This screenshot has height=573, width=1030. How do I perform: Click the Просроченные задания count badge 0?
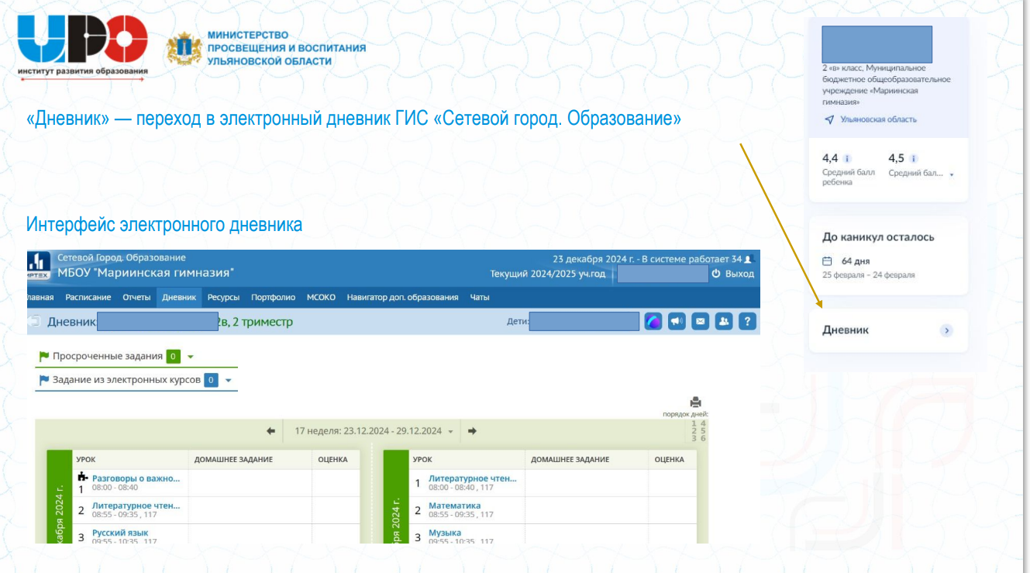coord(174,357)
